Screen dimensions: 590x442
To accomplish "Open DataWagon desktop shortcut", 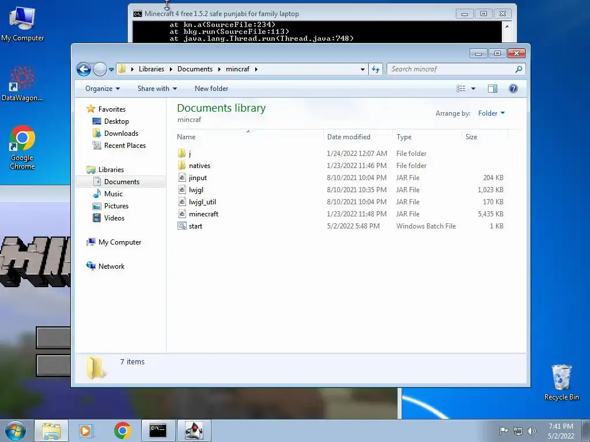I will tap(22, 84).
